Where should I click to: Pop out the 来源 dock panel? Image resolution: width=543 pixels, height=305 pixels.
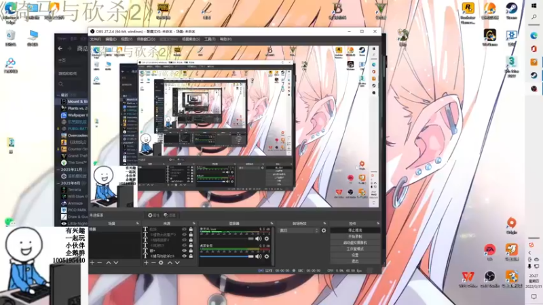[x=194, y=224]
